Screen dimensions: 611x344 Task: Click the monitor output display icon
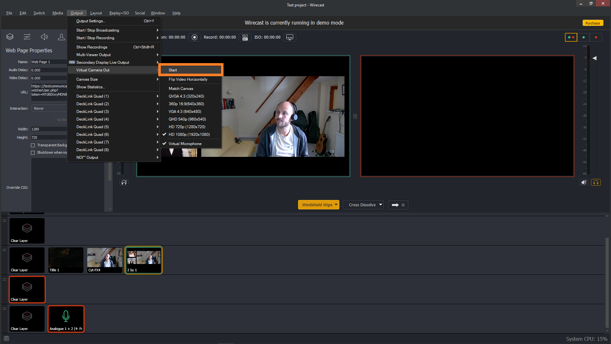[x=290, y=37]
